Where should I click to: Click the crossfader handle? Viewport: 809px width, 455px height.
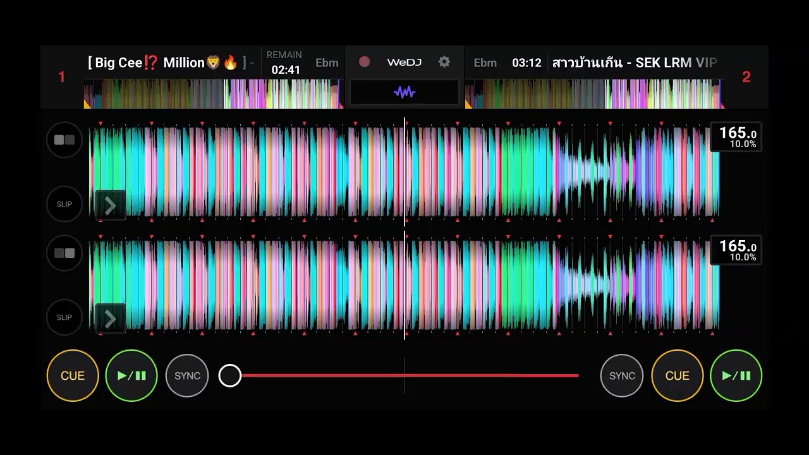pos(230,375)
